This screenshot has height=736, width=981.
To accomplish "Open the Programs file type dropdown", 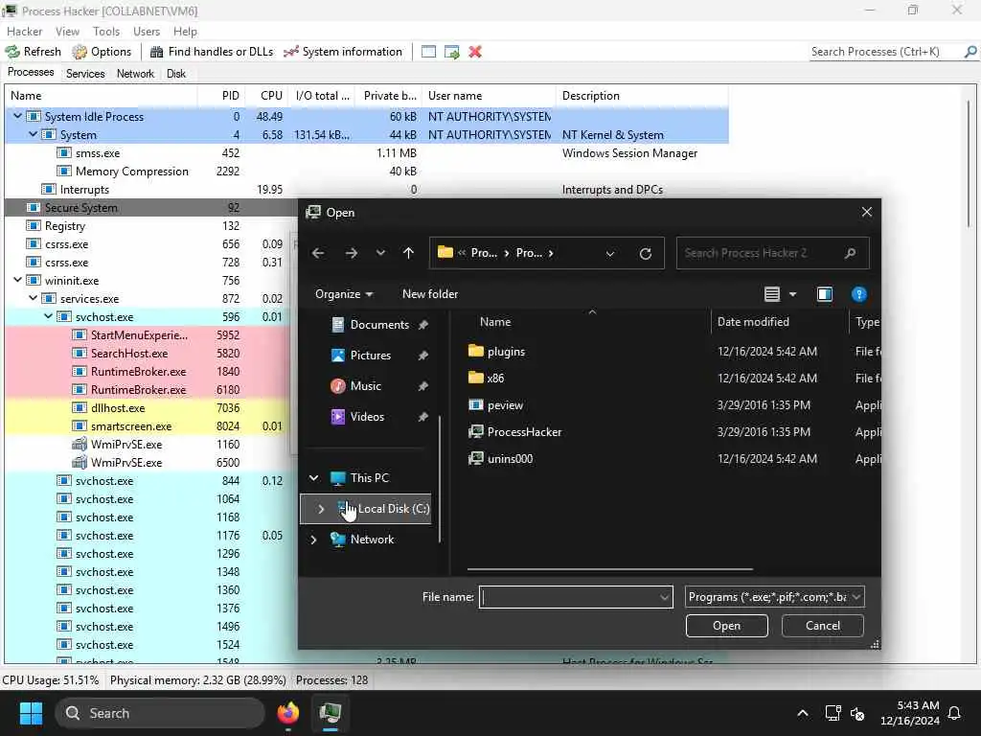I will tap(774, 597).
